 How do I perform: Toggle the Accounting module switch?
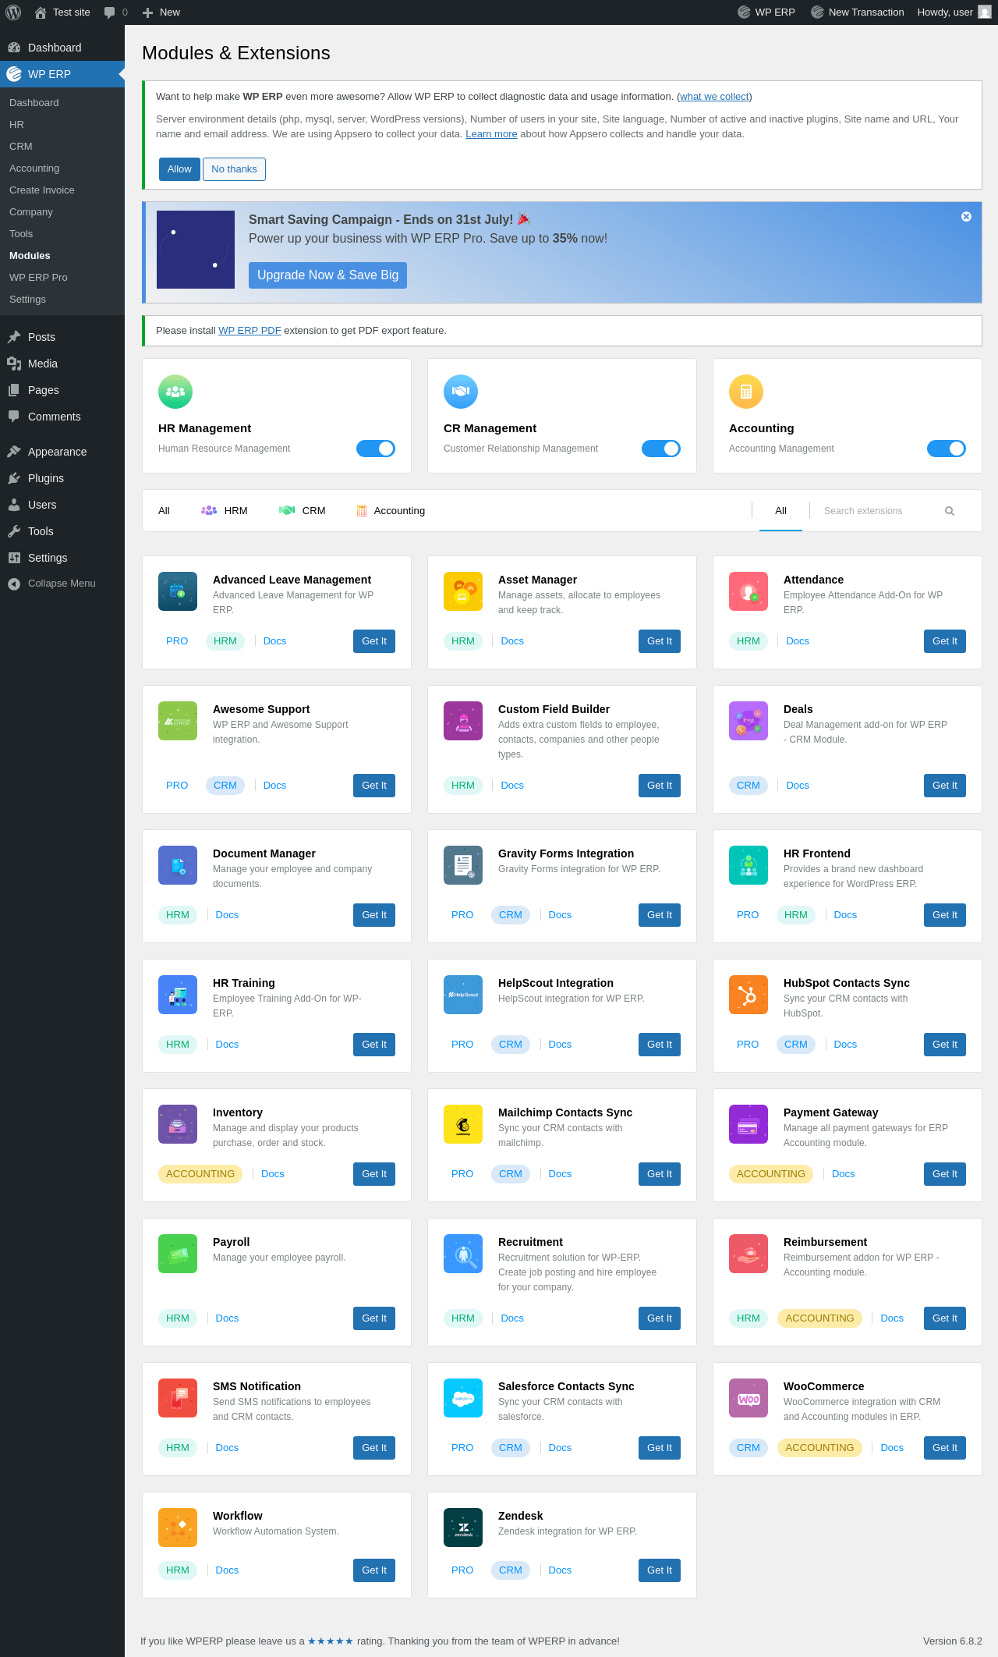coord(947,449)
